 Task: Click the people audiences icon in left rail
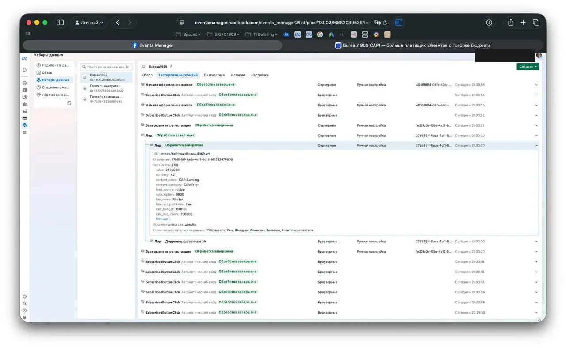point(24,104)
